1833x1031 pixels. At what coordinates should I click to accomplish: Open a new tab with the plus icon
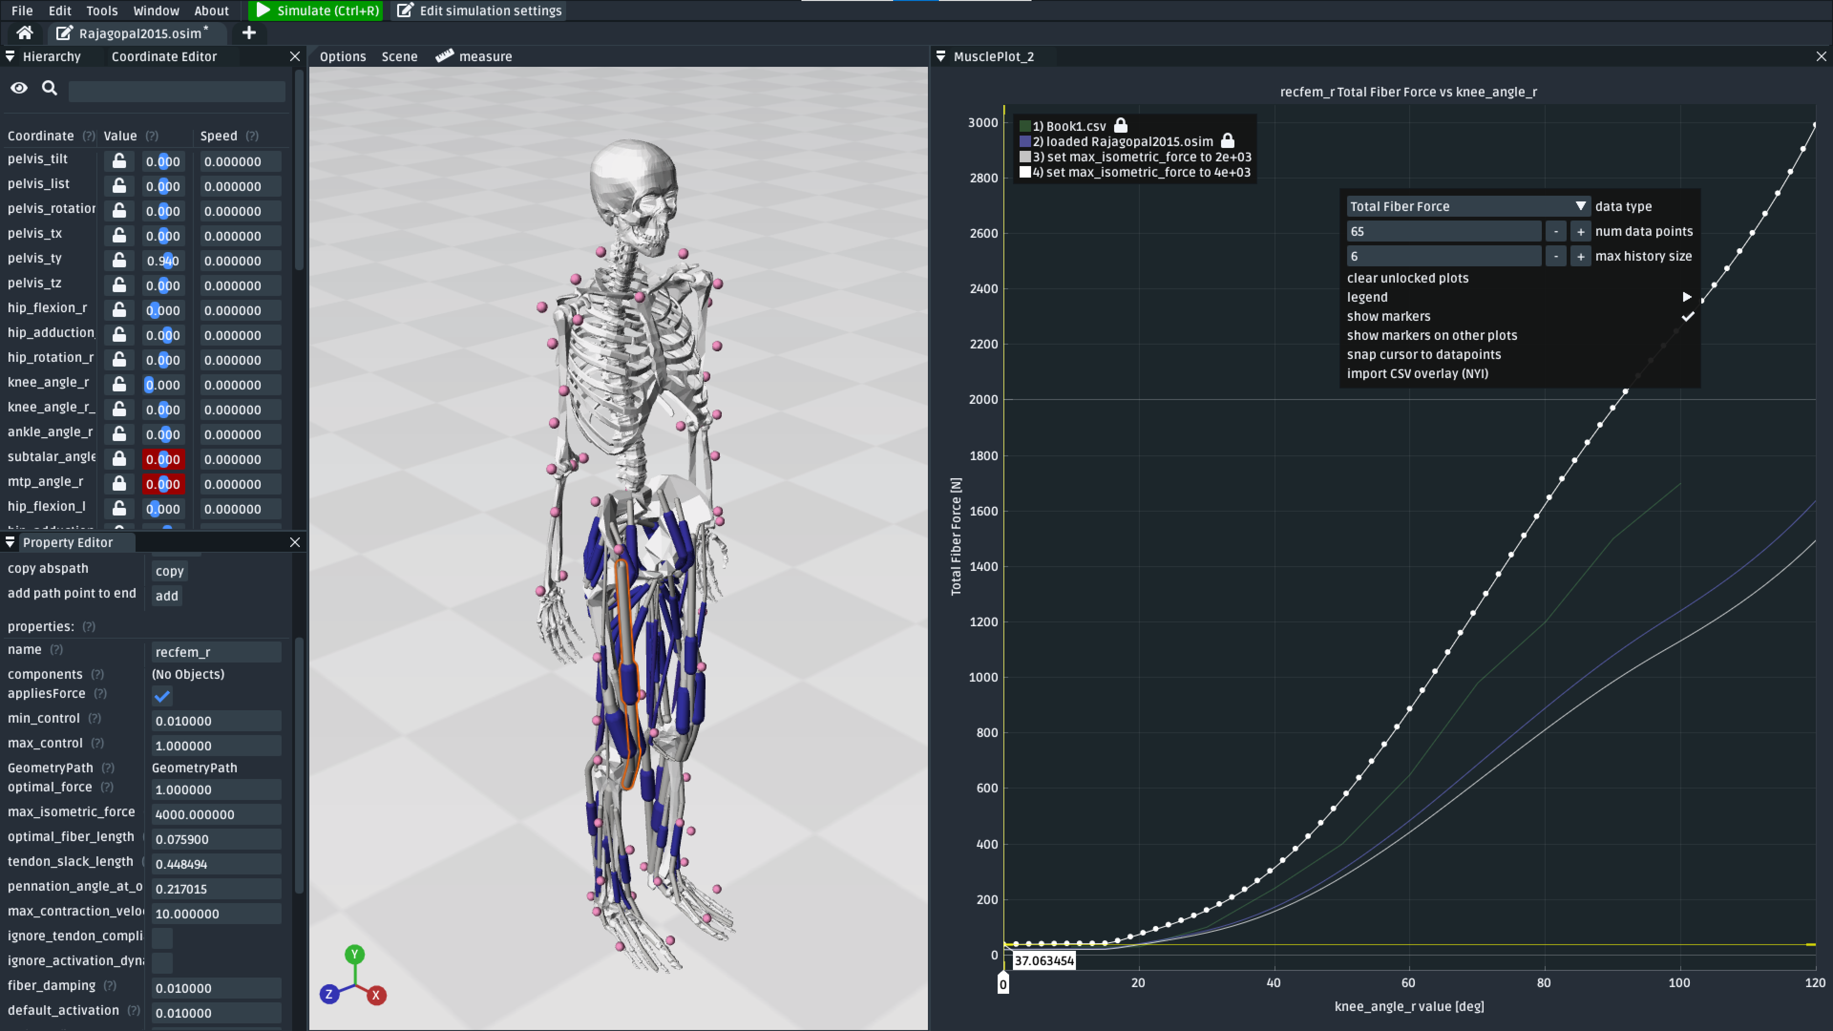point(249,33)
